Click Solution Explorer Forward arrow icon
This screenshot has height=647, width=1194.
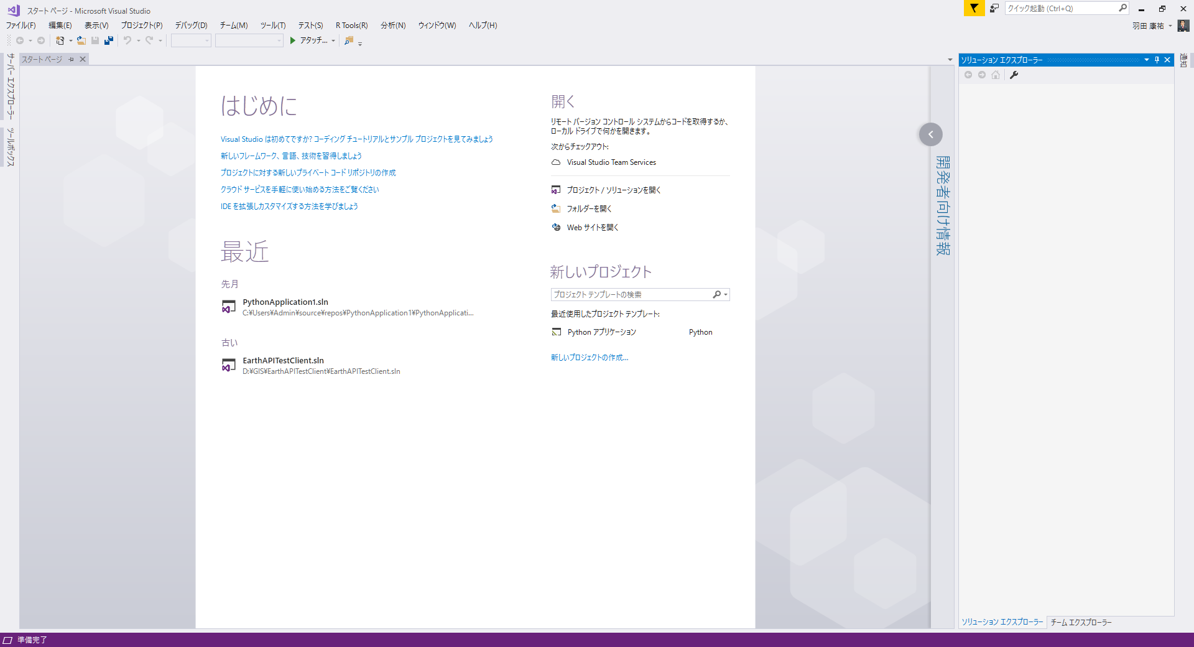click(x=982, y=75)
